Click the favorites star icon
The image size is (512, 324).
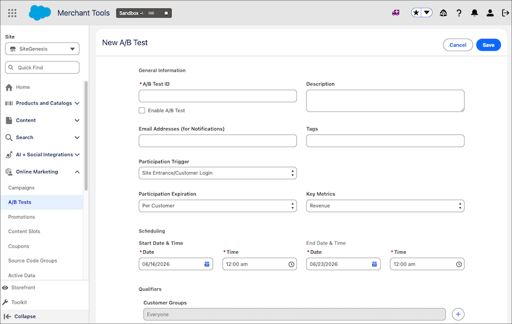click(416, 13)
